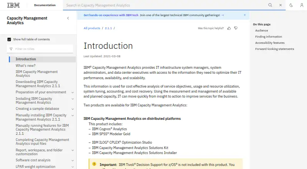Open the user profile icon
The width and height of the screenshot is (307, 169).
tap(302, 5)
